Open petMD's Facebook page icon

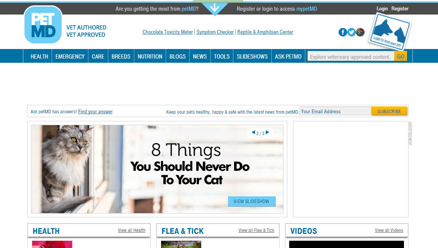click(x=343, y=32)
